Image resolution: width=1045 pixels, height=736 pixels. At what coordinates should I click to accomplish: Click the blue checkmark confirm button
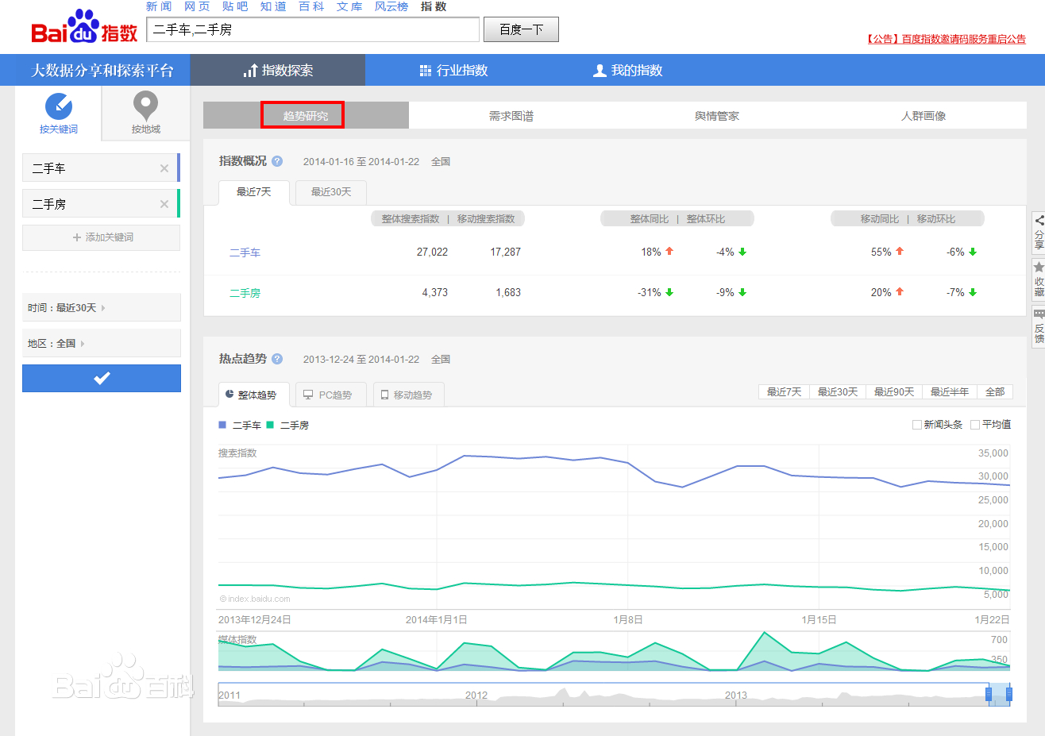(102, 378)
